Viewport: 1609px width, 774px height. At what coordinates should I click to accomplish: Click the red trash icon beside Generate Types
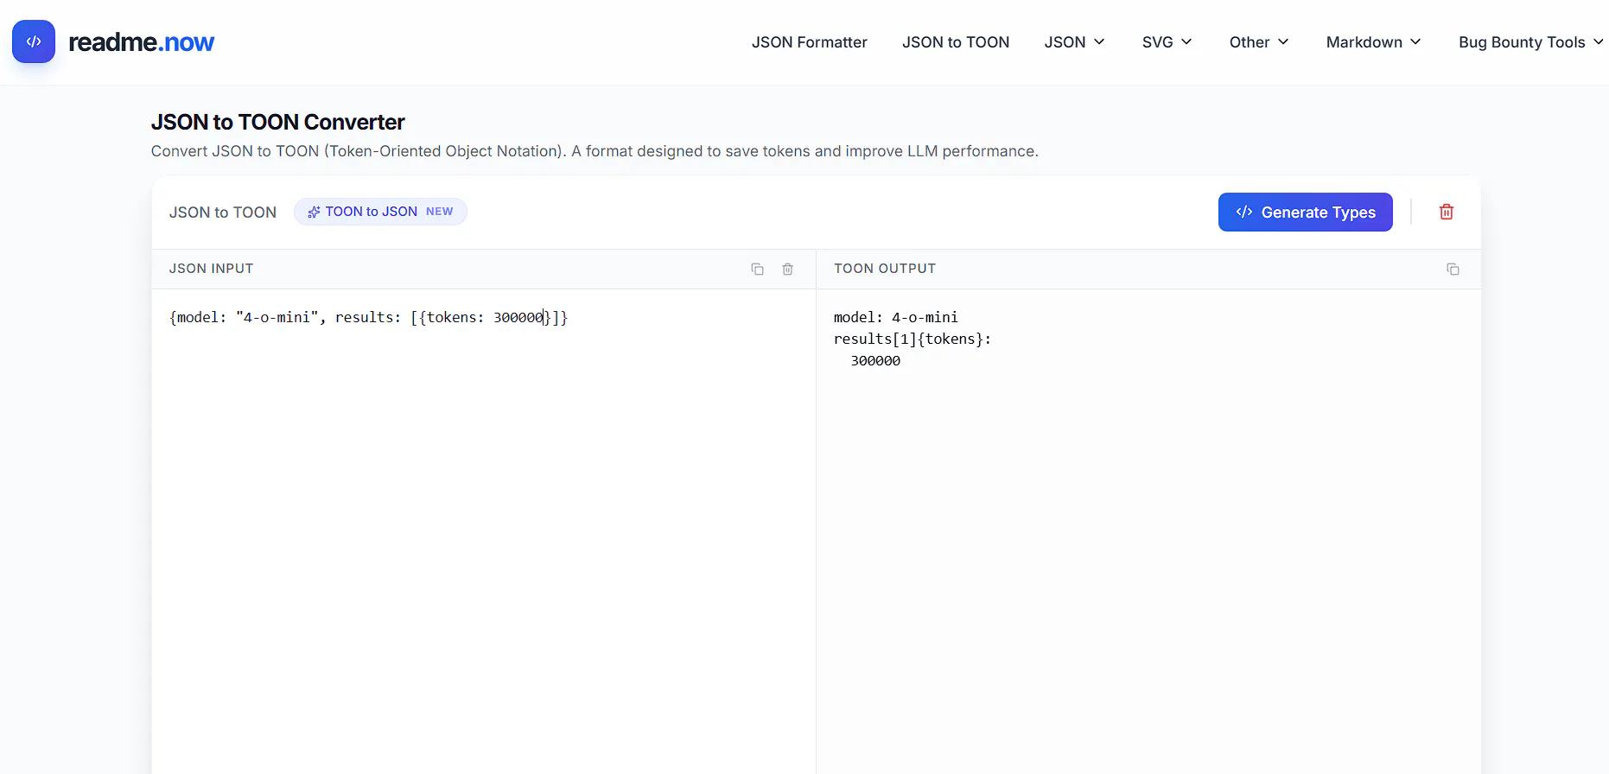pyautogui.click(x=1447, y=212)
